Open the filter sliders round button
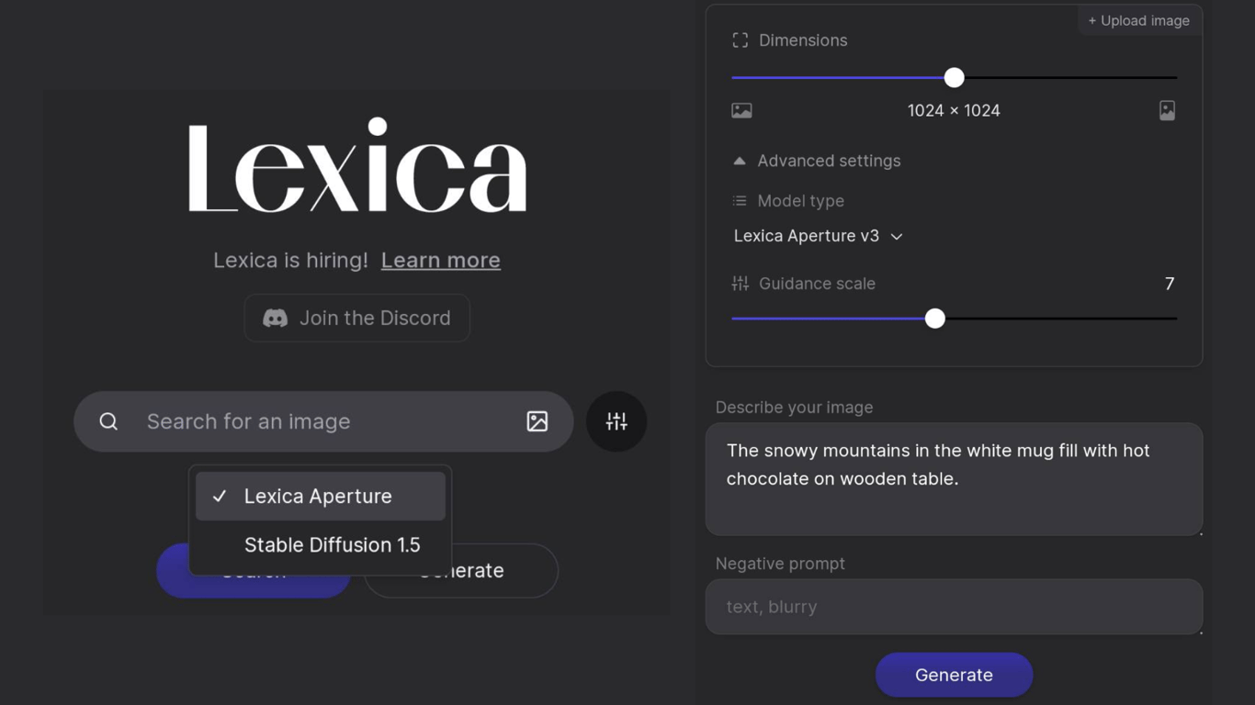Screen dimensions: 1255x705 coord(616,421)
